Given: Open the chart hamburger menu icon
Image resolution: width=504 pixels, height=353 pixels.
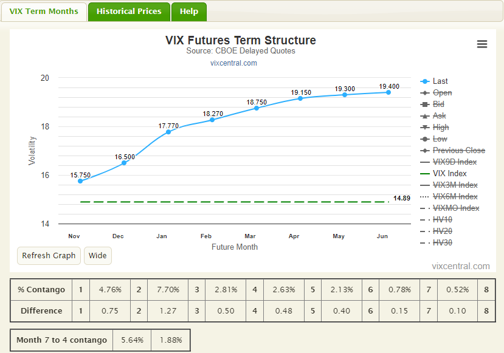Looking at the screenshot, I should point(482,44).
